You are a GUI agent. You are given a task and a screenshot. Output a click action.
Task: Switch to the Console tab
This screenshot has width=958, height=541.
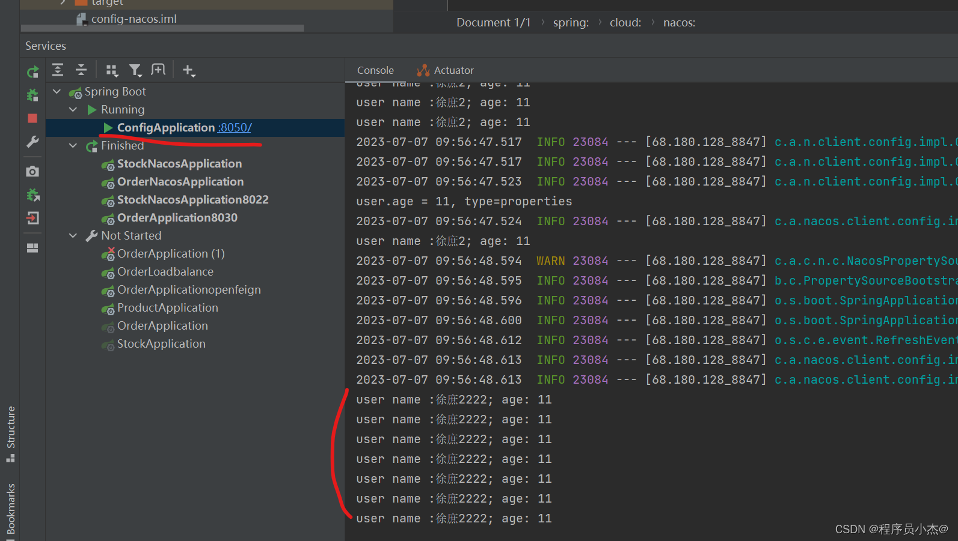375,70
